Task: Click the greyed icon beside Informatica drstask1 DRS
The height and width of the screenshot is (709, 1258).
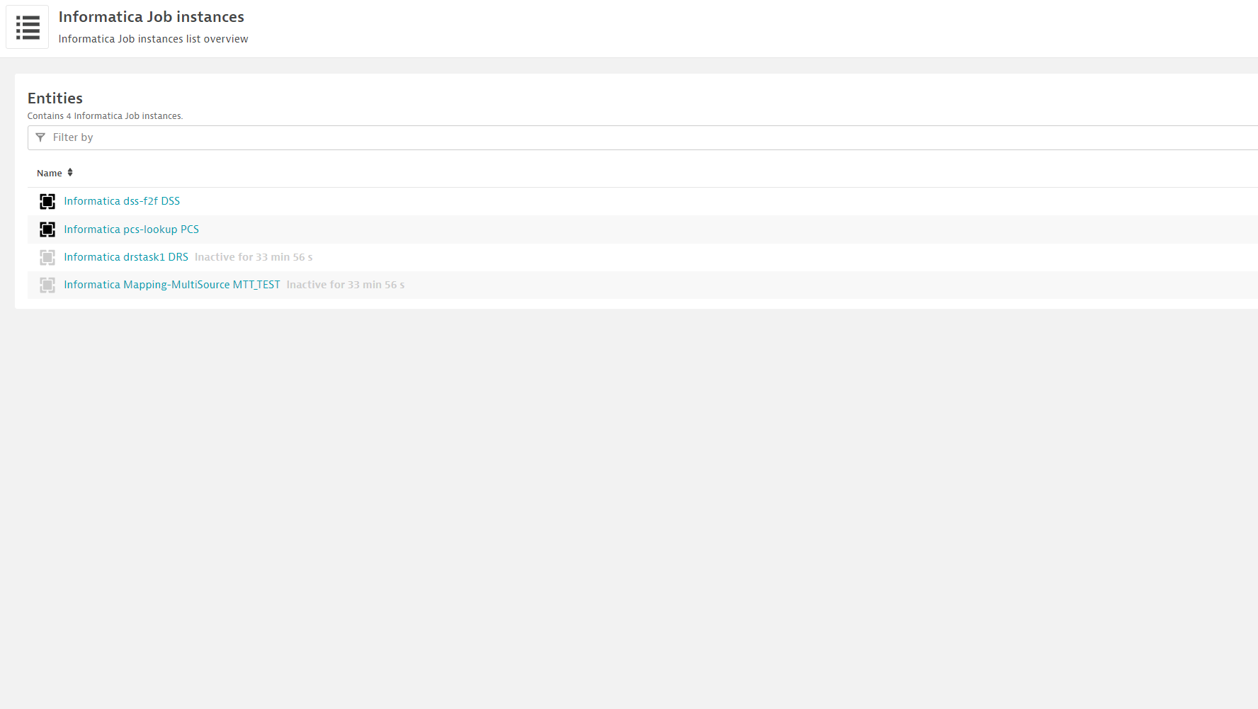Action: click(x=47, y=257)
